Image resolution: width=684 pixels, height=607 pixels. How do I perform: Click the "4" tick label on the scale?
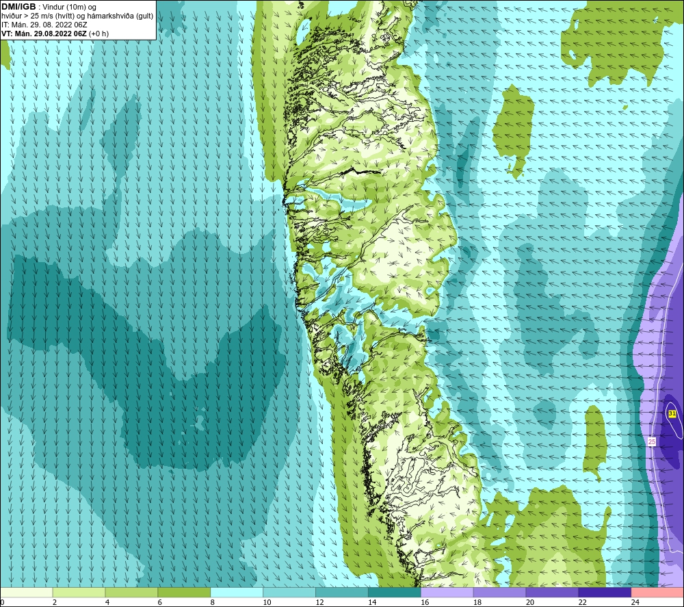coord(107,602)
